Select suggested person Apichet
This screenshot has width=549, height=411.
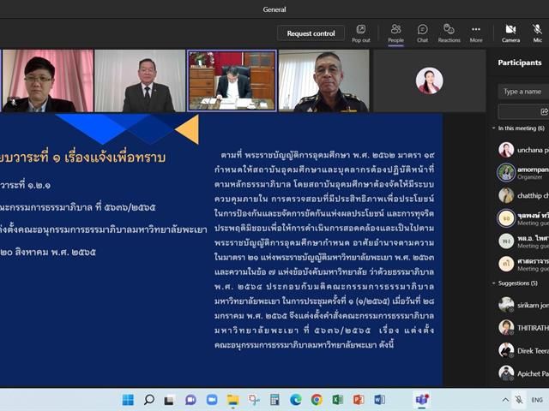click(x=522, y=373)
